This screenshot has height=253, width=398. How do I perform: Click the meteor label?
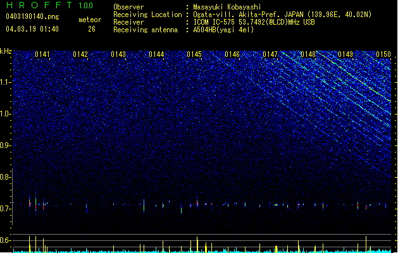90,20
